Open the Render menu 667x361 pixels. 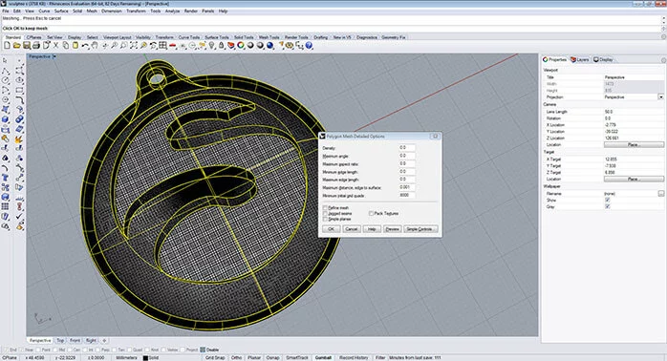tap(190, 11)
